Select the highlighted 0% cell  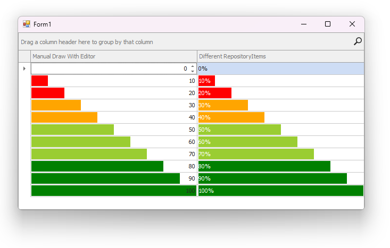(280, 69)
